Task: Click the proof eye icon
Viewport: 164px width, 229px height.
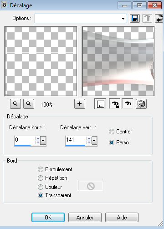Action: pos(128,104)
